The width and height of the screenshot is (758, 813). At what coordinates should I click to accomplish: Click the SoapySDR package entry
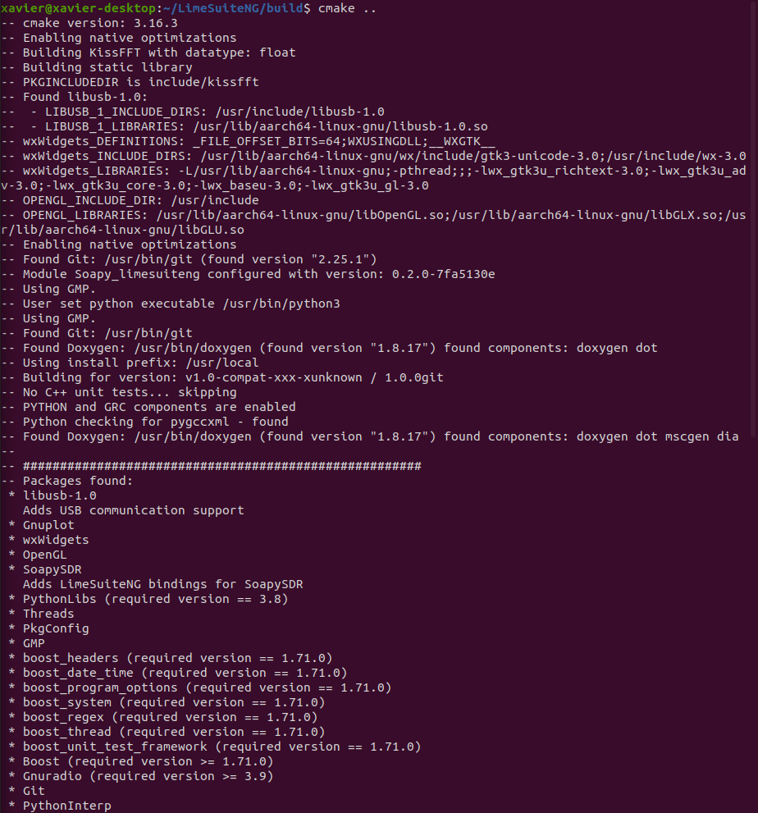52,569
